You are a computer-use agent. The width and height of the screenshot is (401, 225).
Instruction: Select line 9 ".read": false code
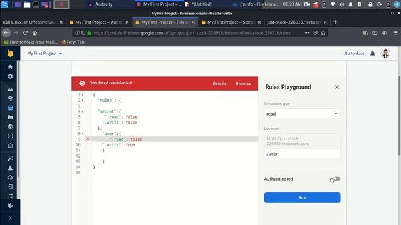(x=127, y=139)
